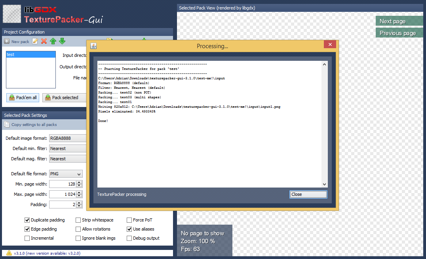
Task: Disable Use aliases checkbox
Action: 129,229
